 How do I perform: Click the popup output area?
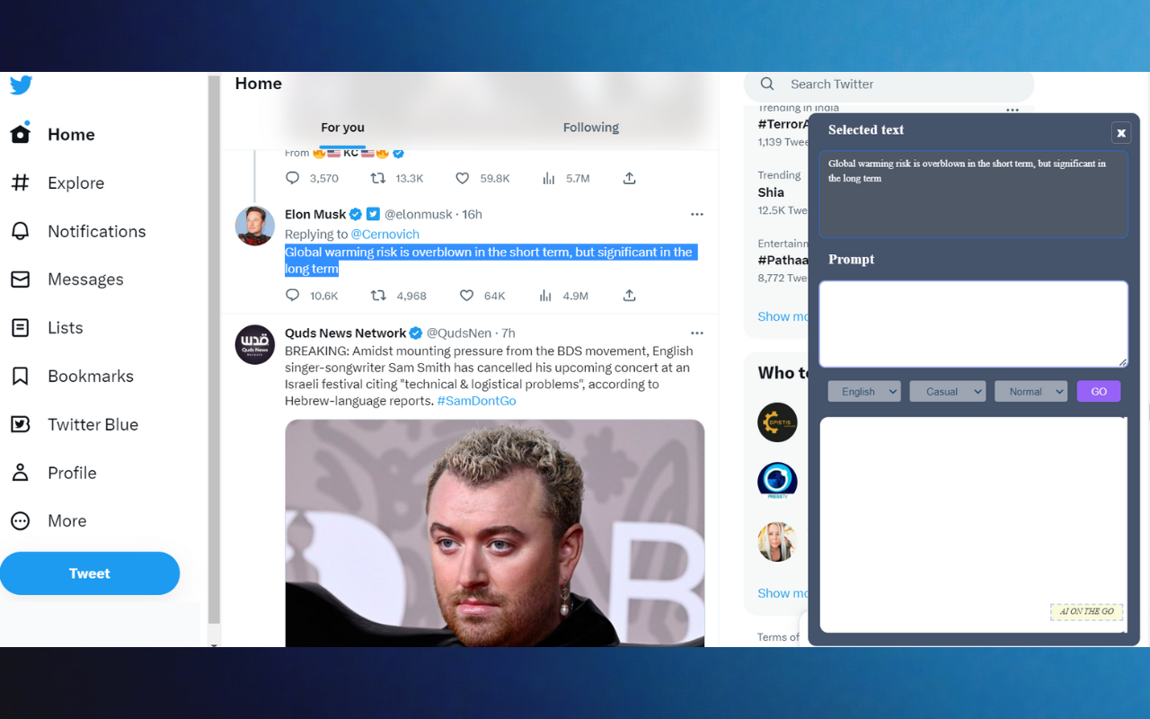pyautogui.click(x=973, y=524)
